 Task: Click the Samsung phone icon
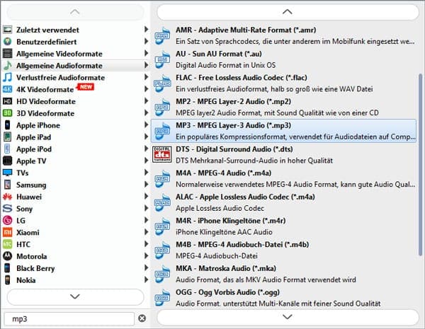7,185
